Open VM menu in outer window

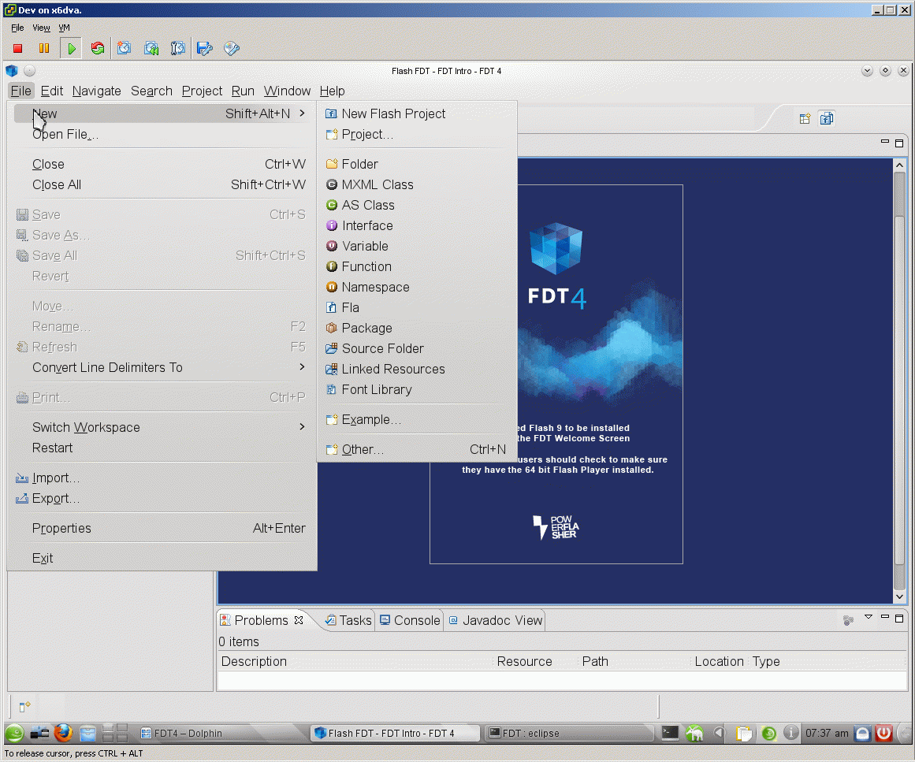[64, 28]
